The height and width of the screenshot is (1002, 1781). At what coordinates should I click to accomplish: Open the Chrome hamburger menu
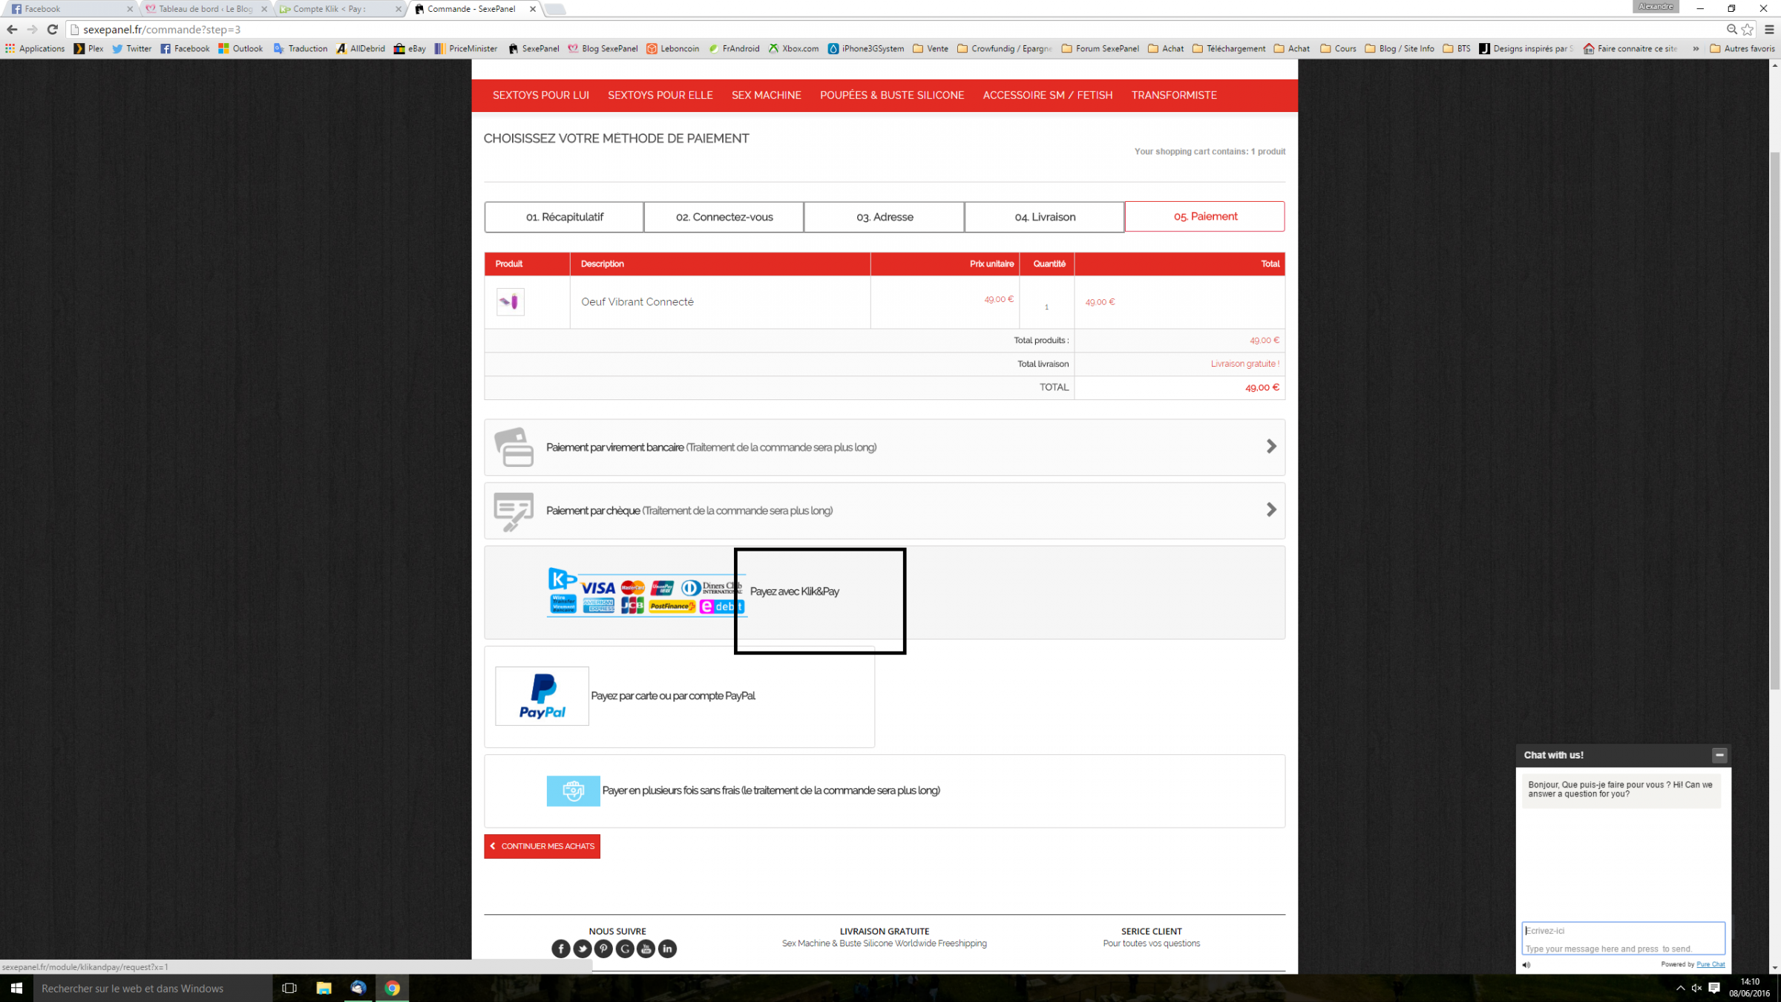click(x=1769, y=30)
